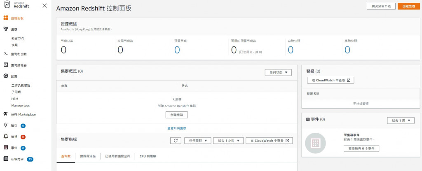The width and height of the screenshot is (422, 171).
Task: Click the 查询和加载 prompt icon
Action: pyautogui.click(x=6, y=54)
